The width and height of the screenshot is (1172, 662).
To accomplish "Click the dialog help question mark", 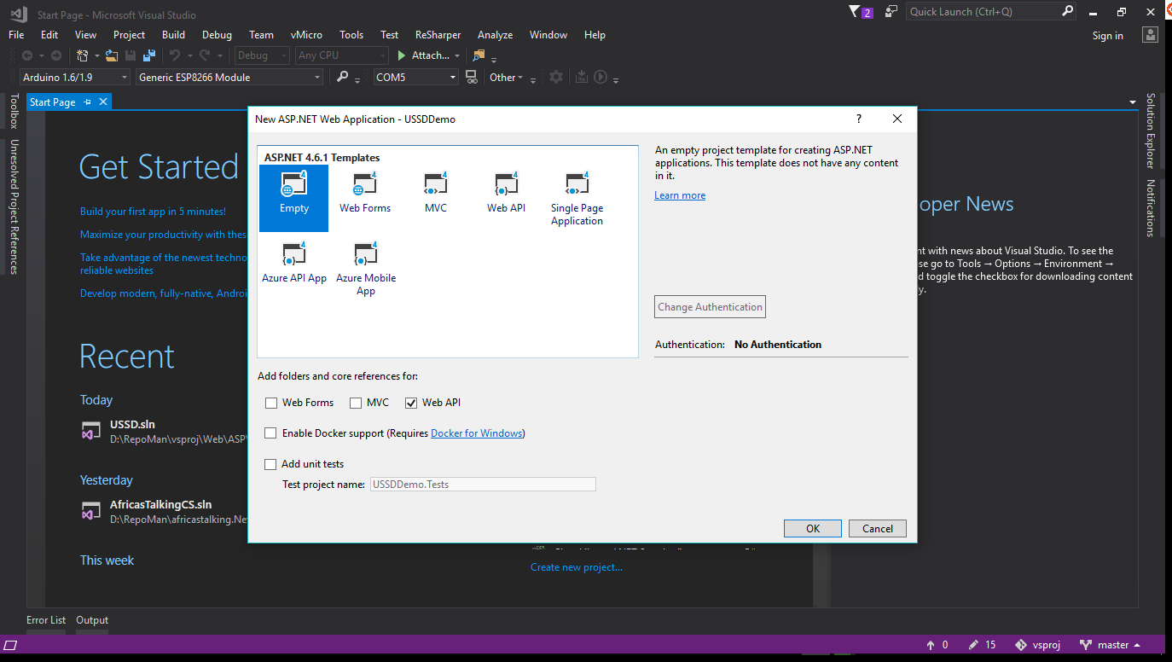I will point(859,119).
